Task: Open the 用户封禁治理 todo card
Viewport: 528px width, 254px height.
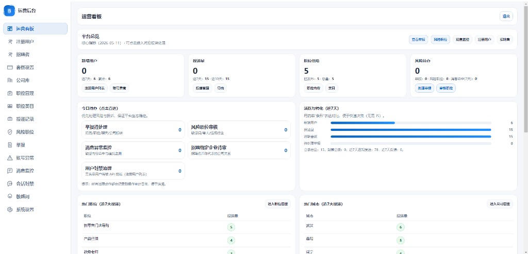Action: coord(133,171)
